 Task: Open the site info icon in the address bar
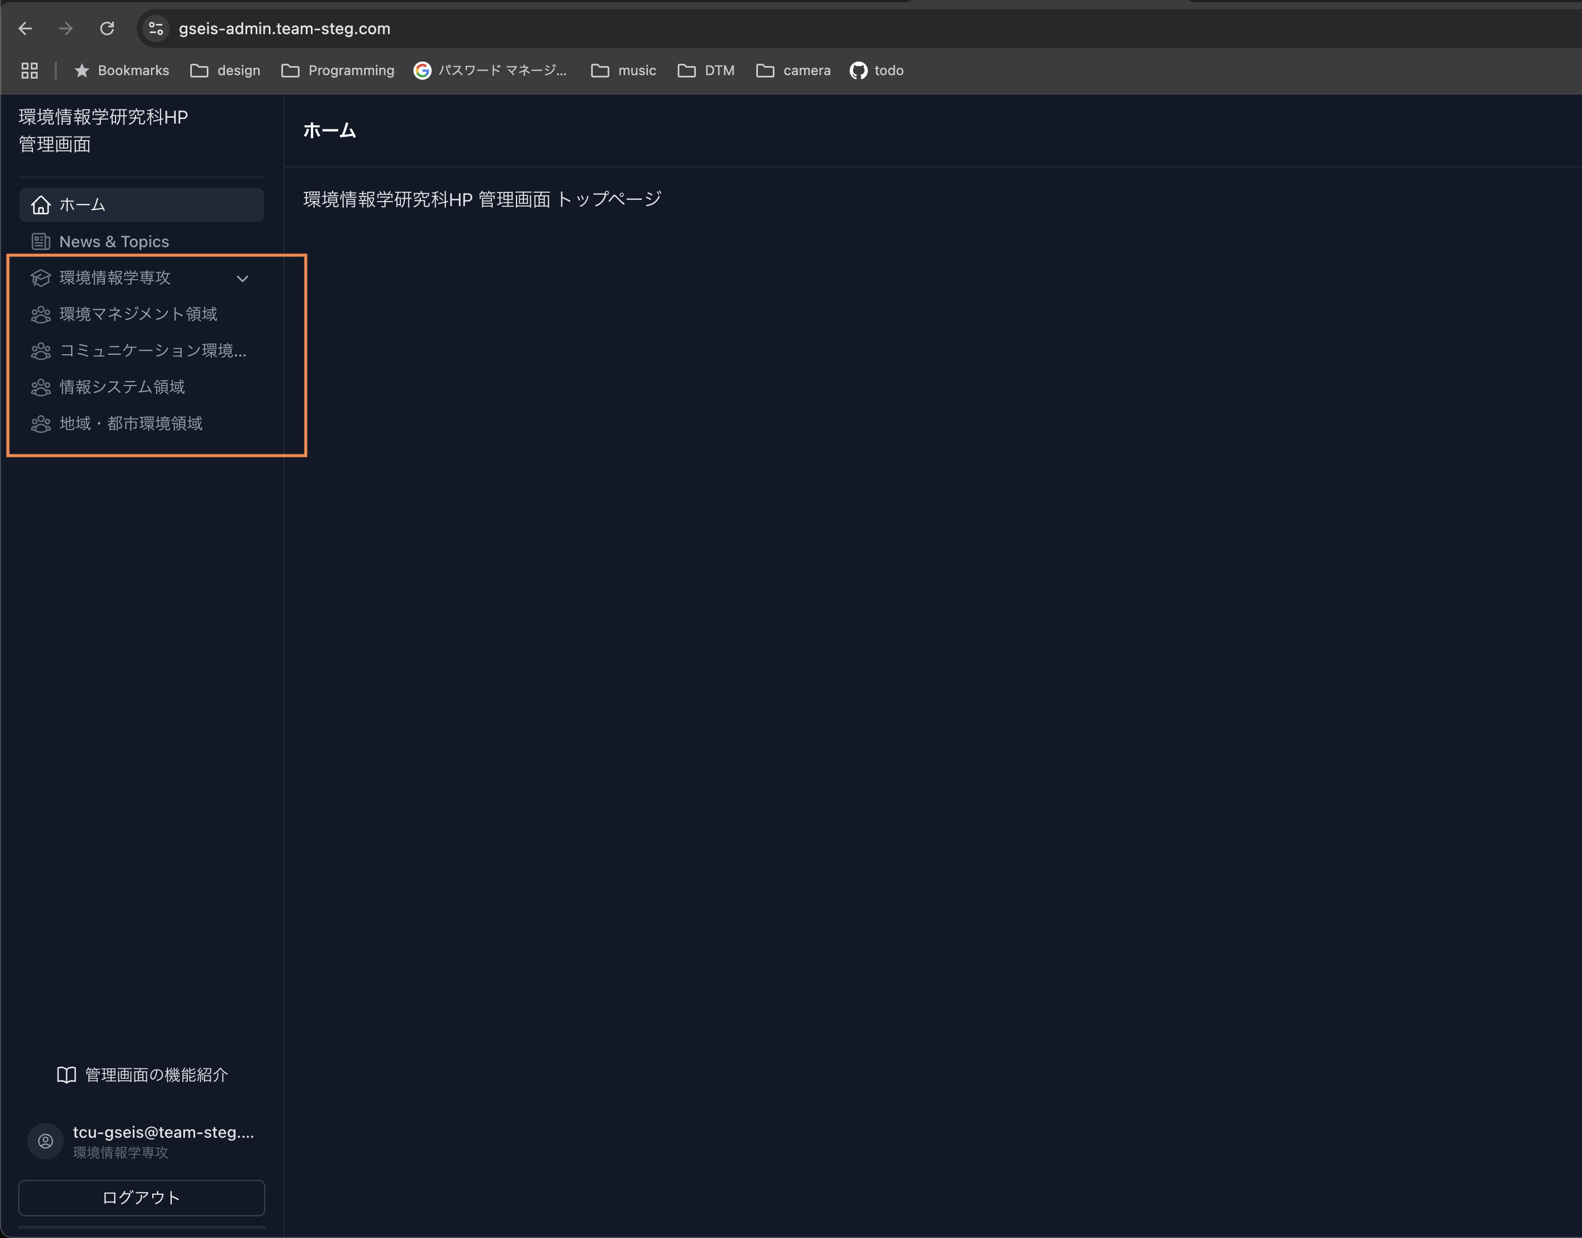click(x=156, y=29)
